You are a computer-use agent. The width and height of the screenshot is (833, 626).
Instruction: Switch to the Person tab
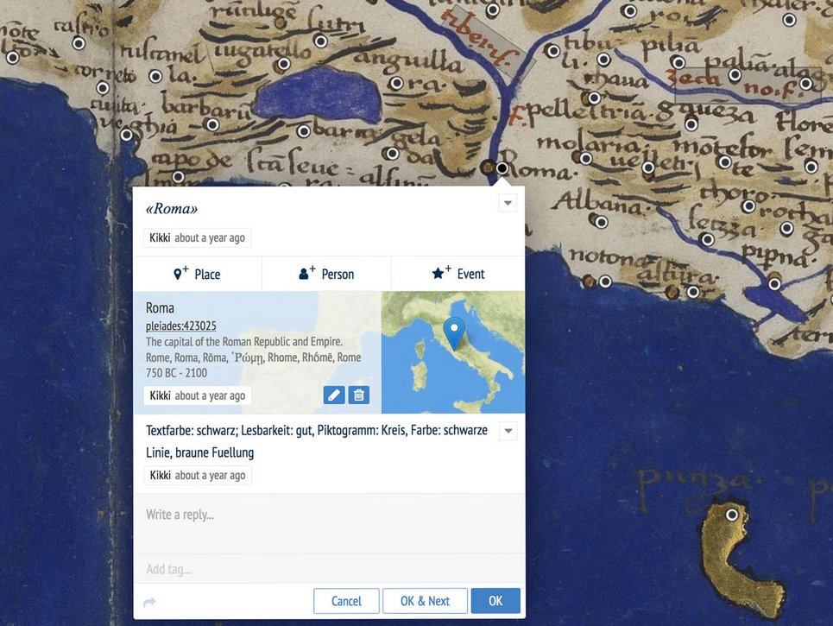[325, 274]
